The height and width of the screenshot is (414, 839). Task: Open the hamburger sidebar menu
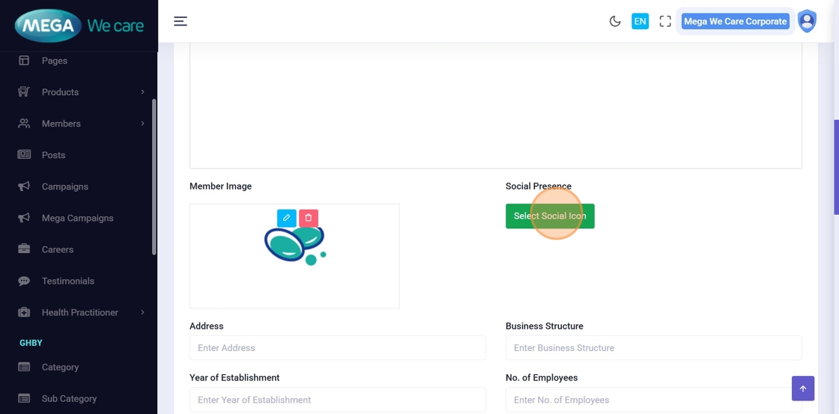click(x=181, y=21)
